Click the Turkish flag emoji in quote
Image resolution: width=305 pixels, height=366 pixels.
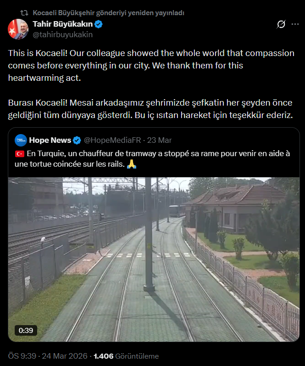[20, 153]
